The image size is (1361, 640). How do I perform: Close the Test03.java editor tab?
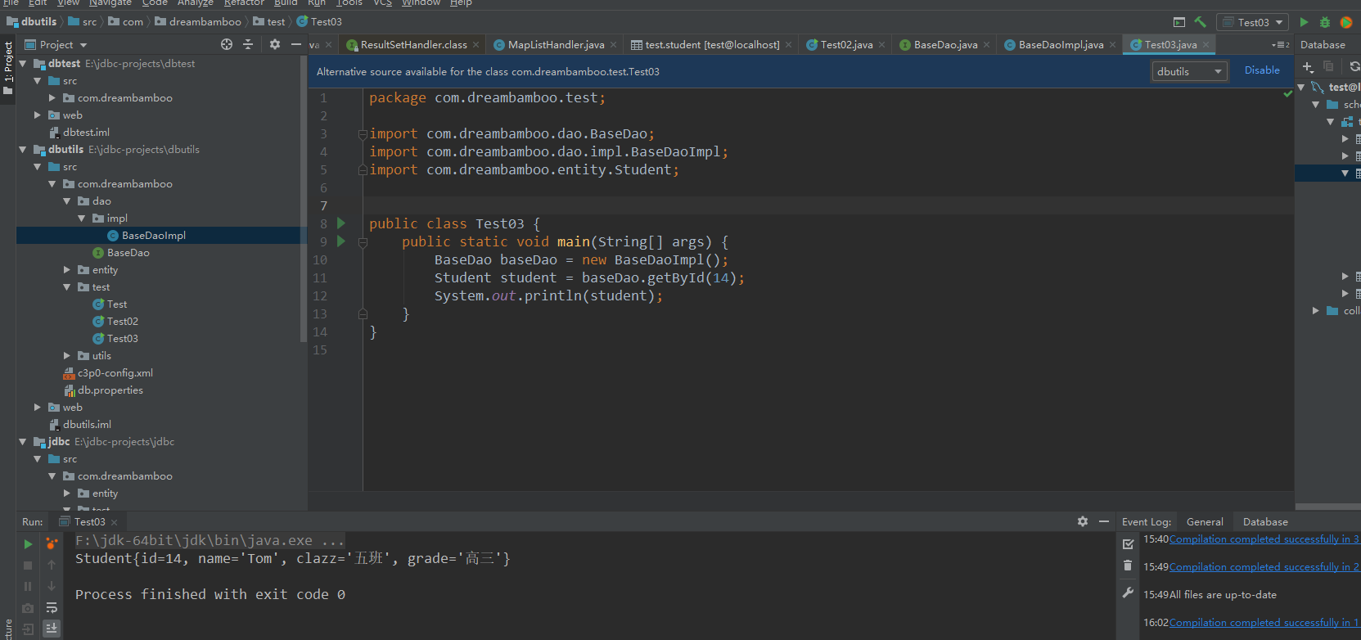pyautogui.click(x=1206, y=45)
